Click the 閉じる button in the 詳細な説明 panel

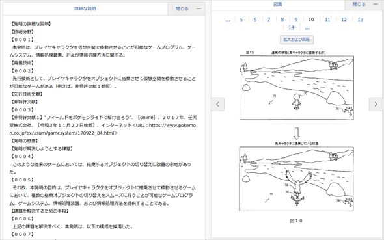182,9
